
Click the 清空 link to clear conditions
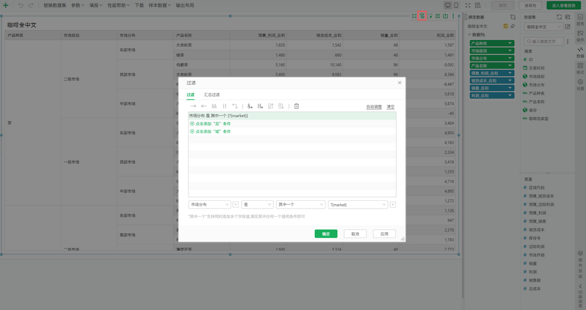390,106
